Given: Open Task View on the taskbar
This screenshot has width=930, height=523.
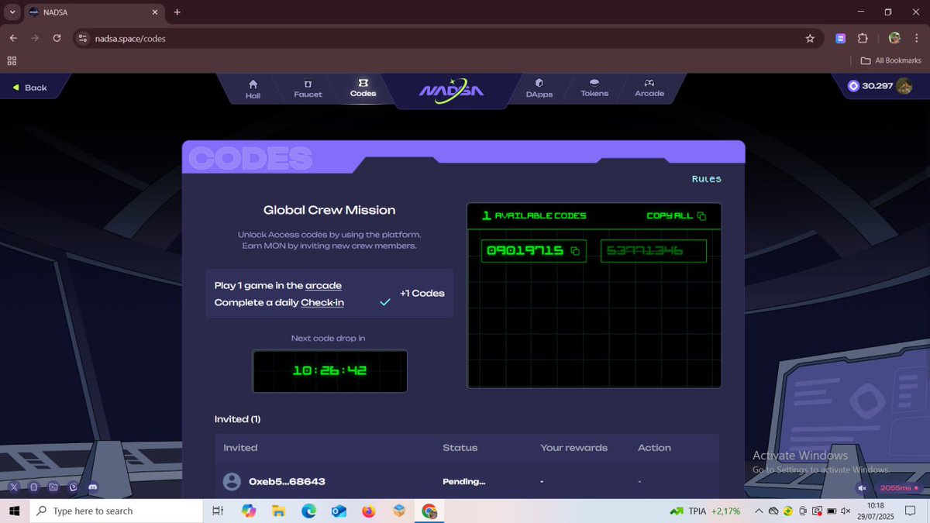Looking at the screenshot, I should (x=218, y=511).
